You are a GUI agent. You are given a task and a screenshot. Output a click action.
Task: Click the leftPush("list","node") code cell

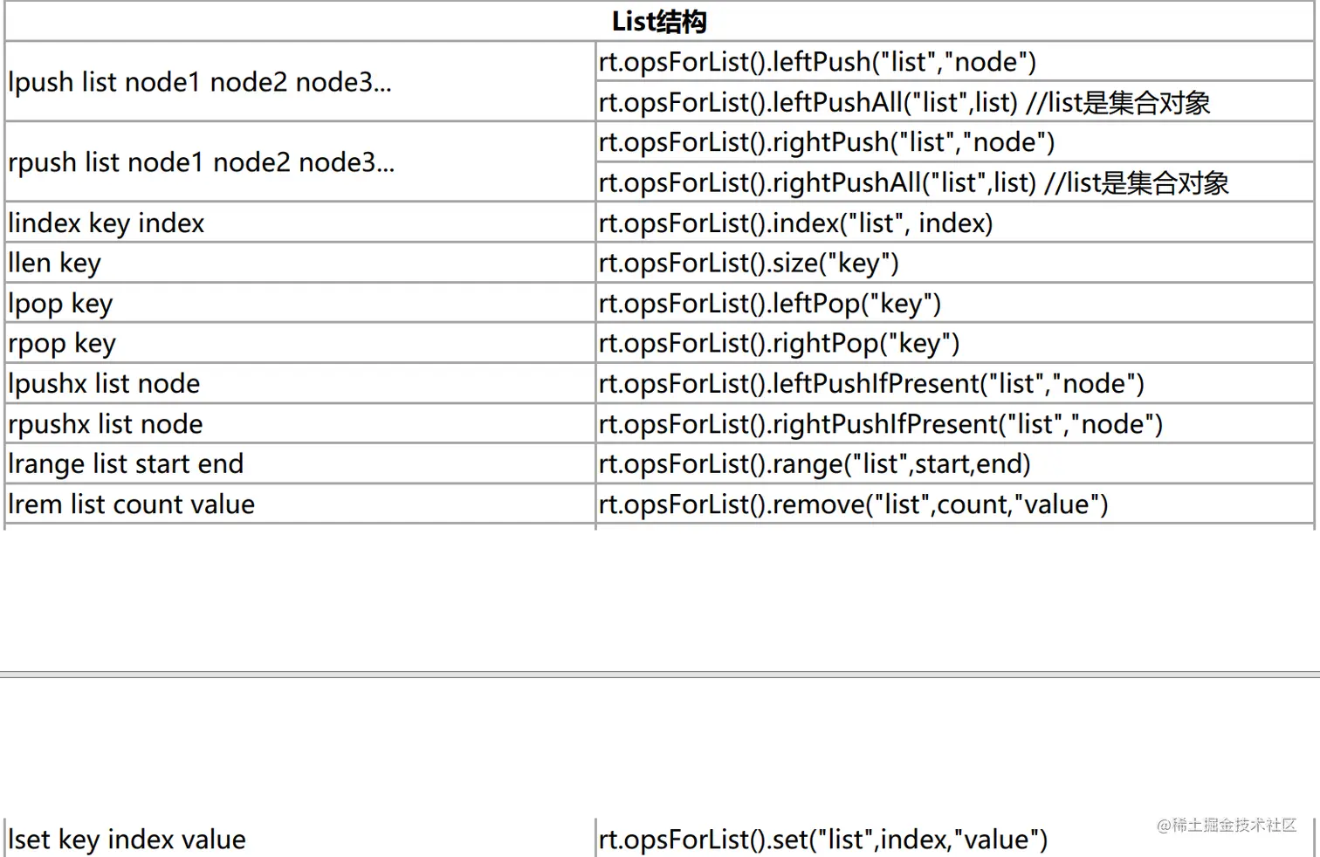817,62
